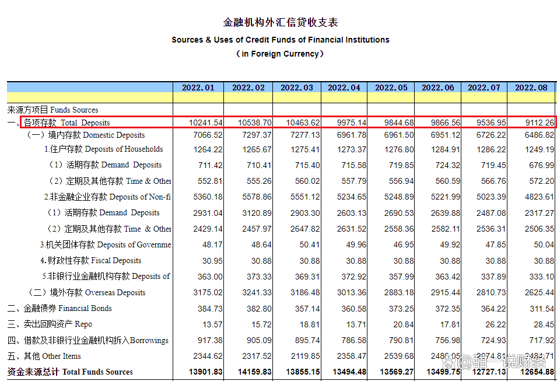The height and width of the screenshot is (381, 557).
Task: Click Total Funds Sources value 12654.88
Action: 537,372
